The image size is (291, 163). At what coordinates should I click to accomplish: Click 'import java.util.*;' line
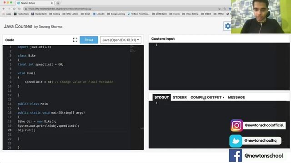(35, 47)
